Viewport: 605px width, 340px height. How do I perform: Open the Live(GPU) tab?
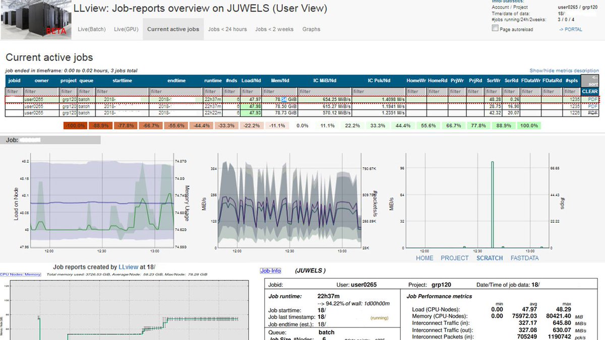click(x=126, y=29)
